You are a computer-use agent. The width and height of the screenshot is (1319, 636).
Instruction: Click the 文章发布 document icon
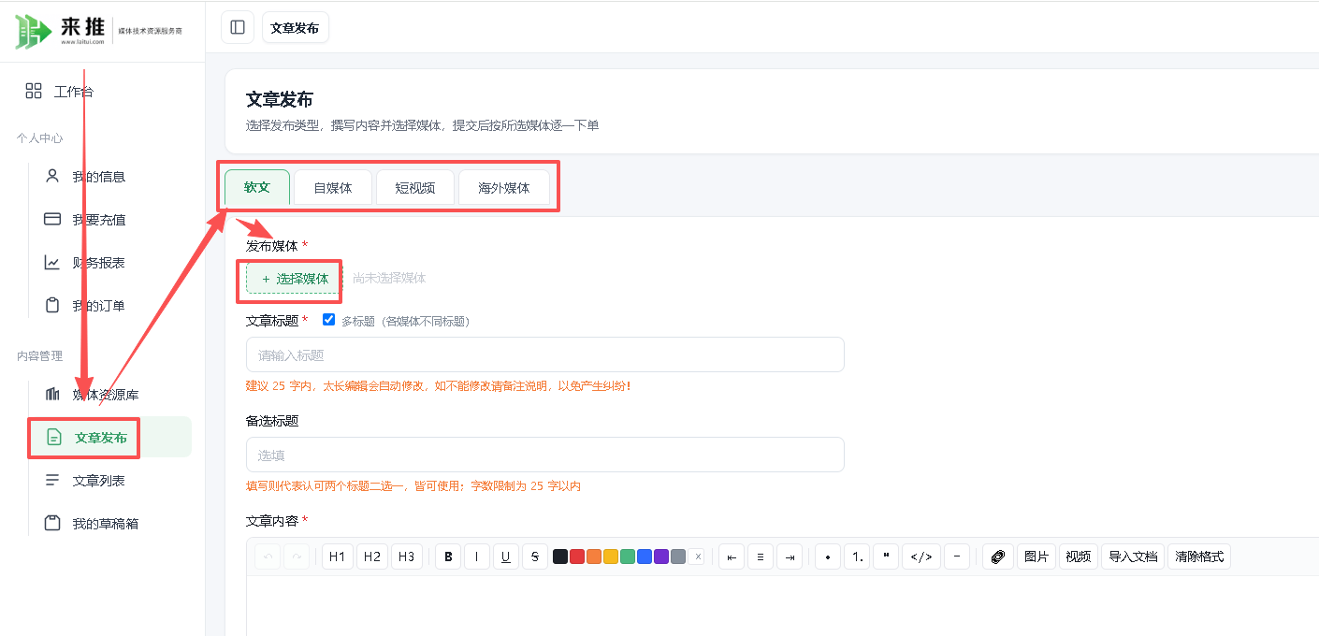coord(54,437)
